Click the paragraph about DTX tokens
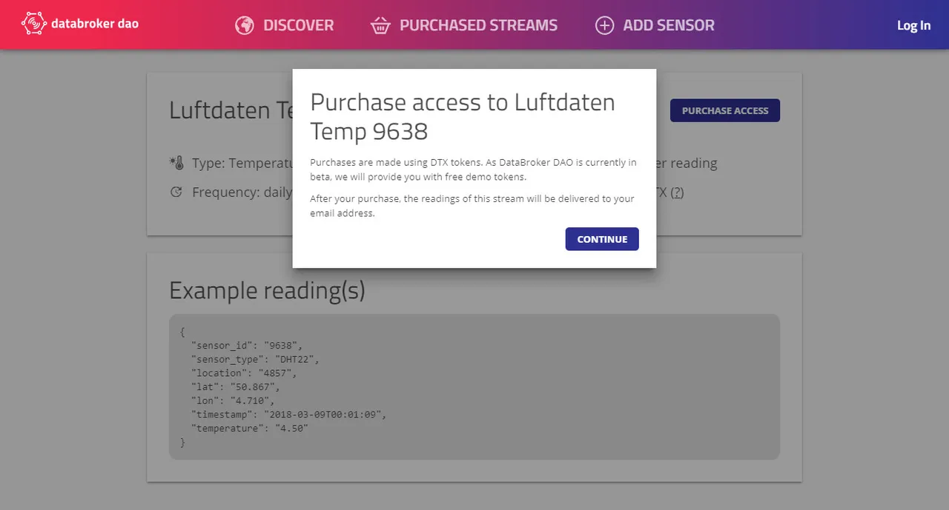 pyautogui.click(x=473, y=170)
